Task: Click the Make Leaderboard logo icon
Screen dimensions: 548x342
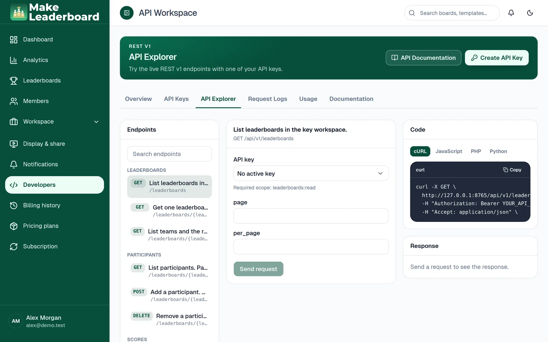Action: point(19,12)
